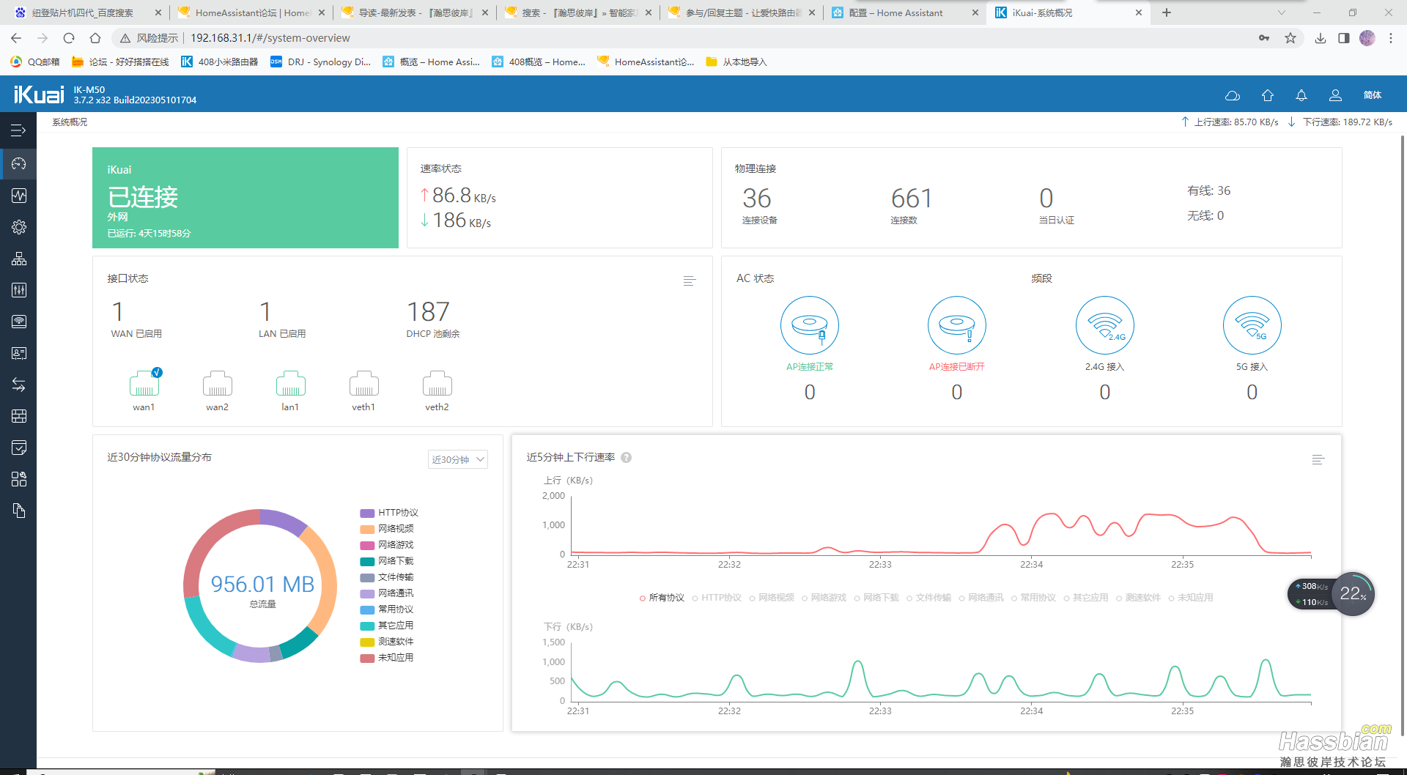Click the 2.4G access wifi icon
This screenshot has width=1407, height=775.
pyautogui.click(x=1104, y=325)
